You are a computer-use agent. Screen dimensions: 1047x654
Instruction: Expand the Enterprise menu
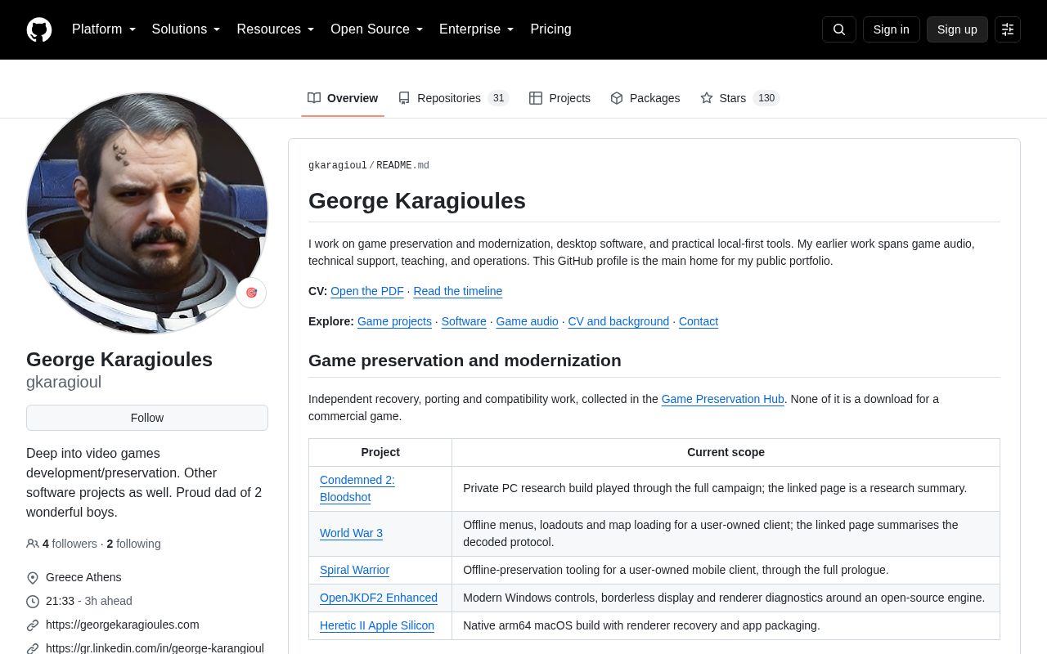tap(477, 29)
